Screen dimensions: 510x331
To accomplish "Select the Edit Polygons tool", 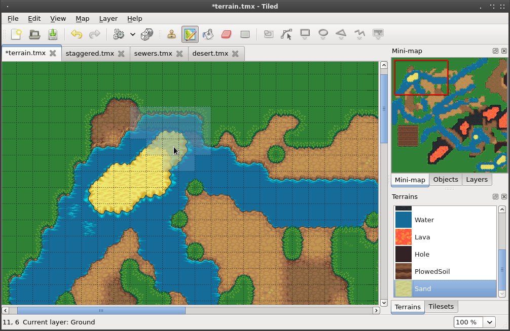I will pos(287,34).
